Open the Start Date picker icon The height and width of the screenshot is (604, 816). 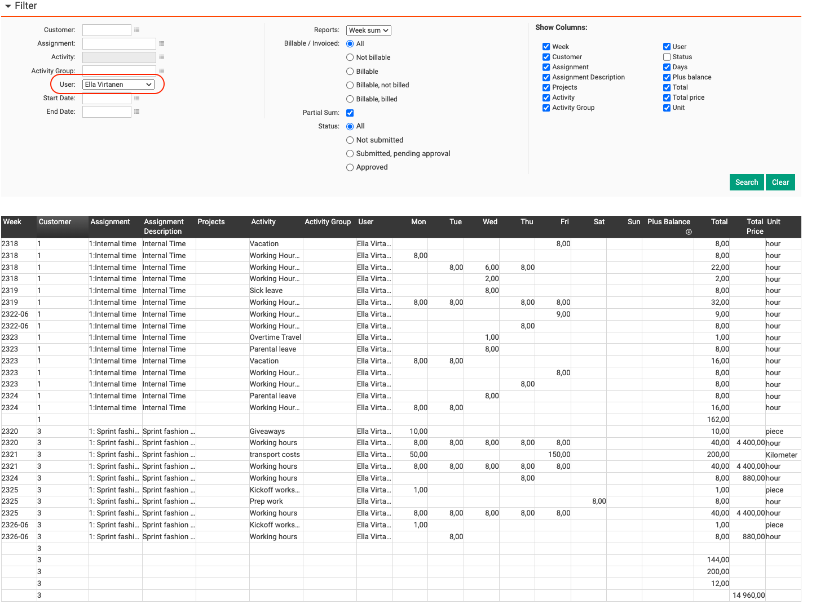click(x=136, y=98)
